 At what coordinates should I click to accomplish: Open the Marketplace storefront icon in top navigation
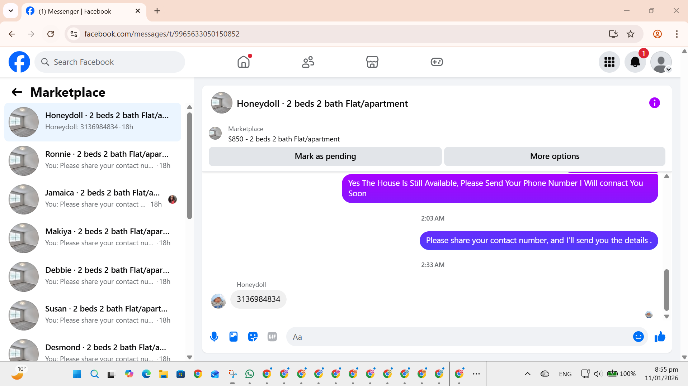pyautogui.click(x=372, y=62)
